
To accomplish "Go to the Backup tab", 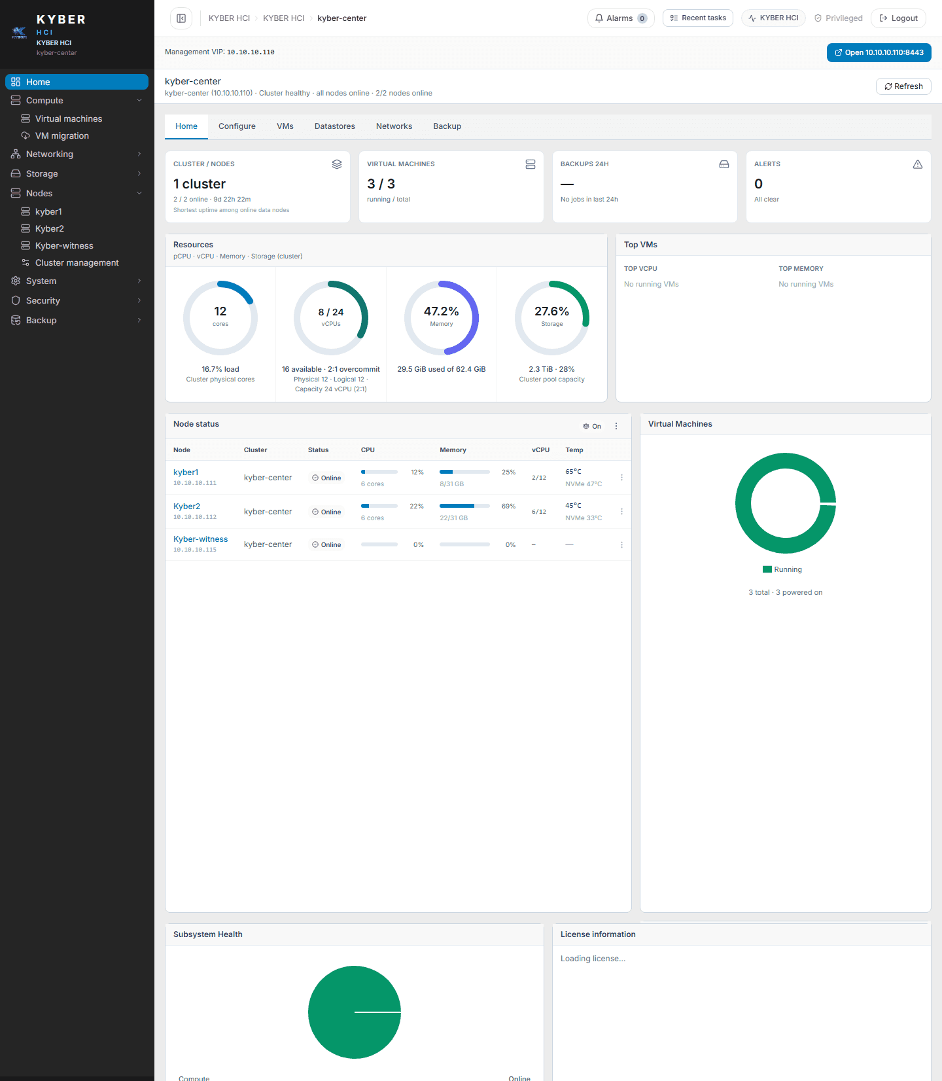I will point(447,126).
